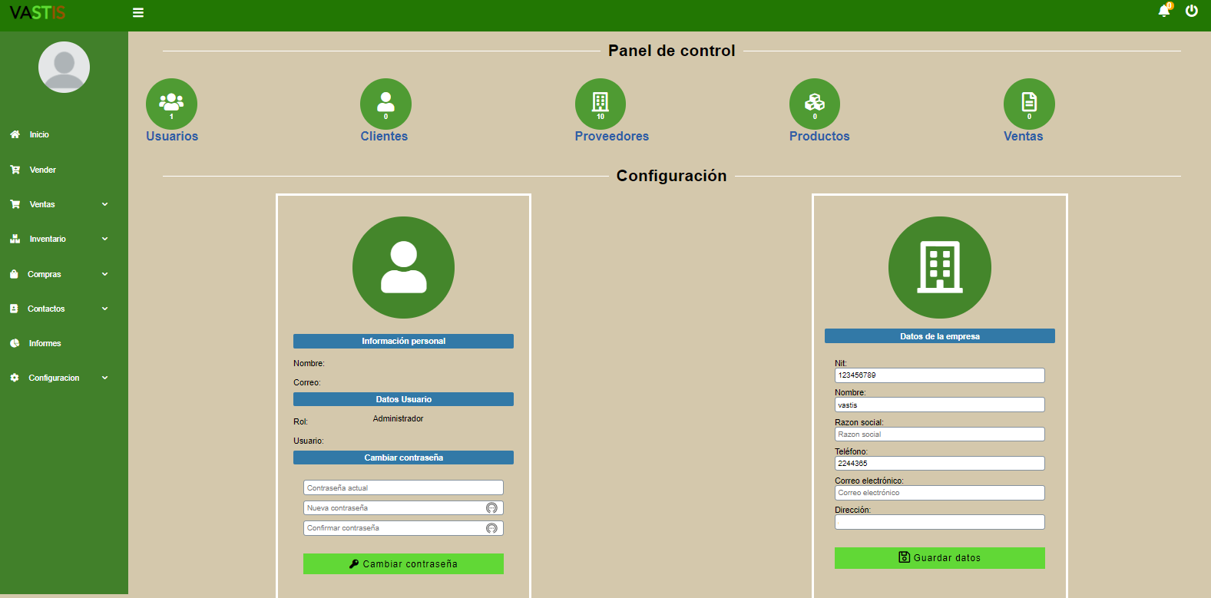The width and height of the screenshot is (1211, 598).
Task: Click the home icon beside Inicio
Action: [15, 134]
